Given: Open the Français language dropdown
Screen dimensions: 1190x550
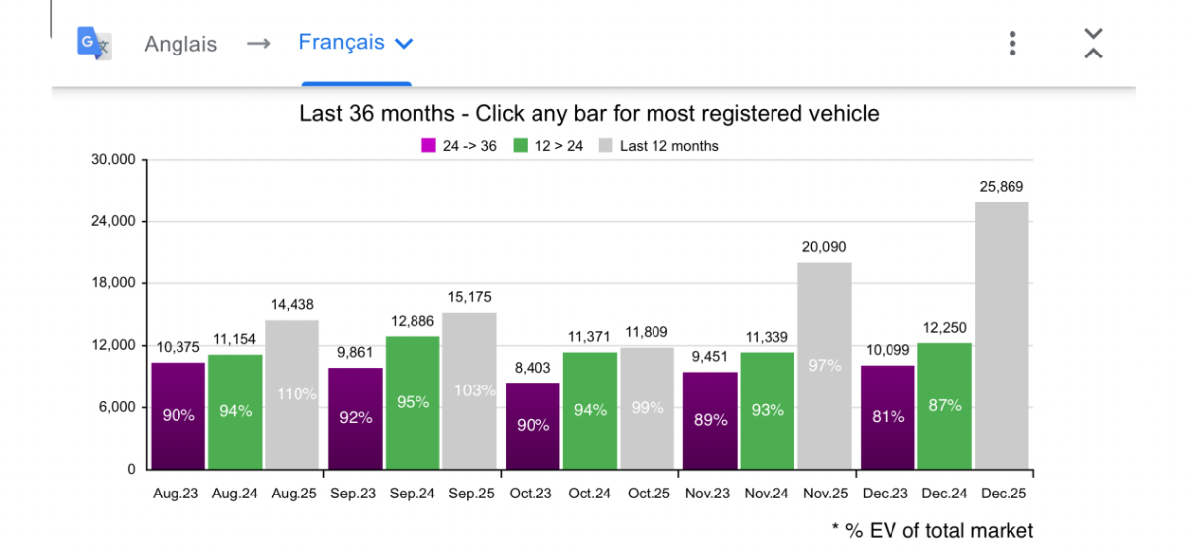Looking at the screenshot, I should (404, 44).
